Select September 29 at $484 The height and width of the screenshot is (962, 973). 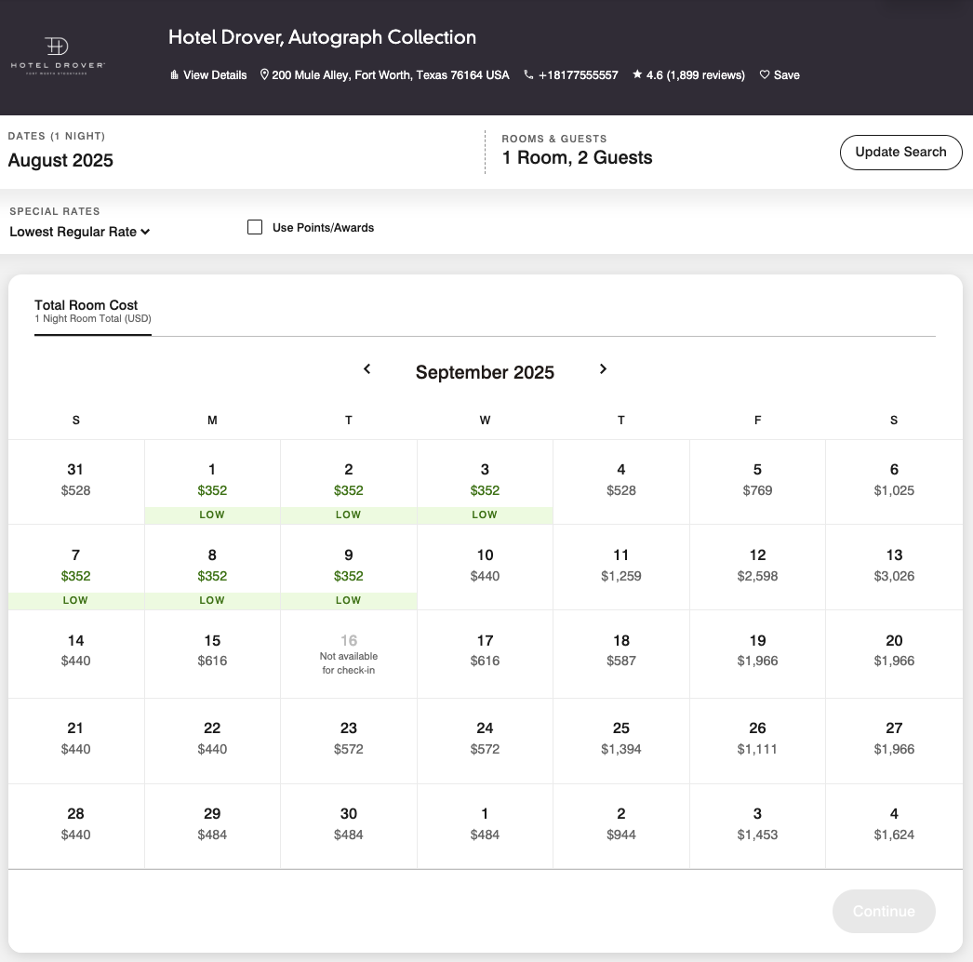(212, 827)
